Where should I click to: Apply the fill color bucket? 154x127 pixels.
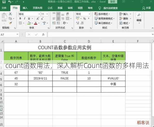coord(29,23)
